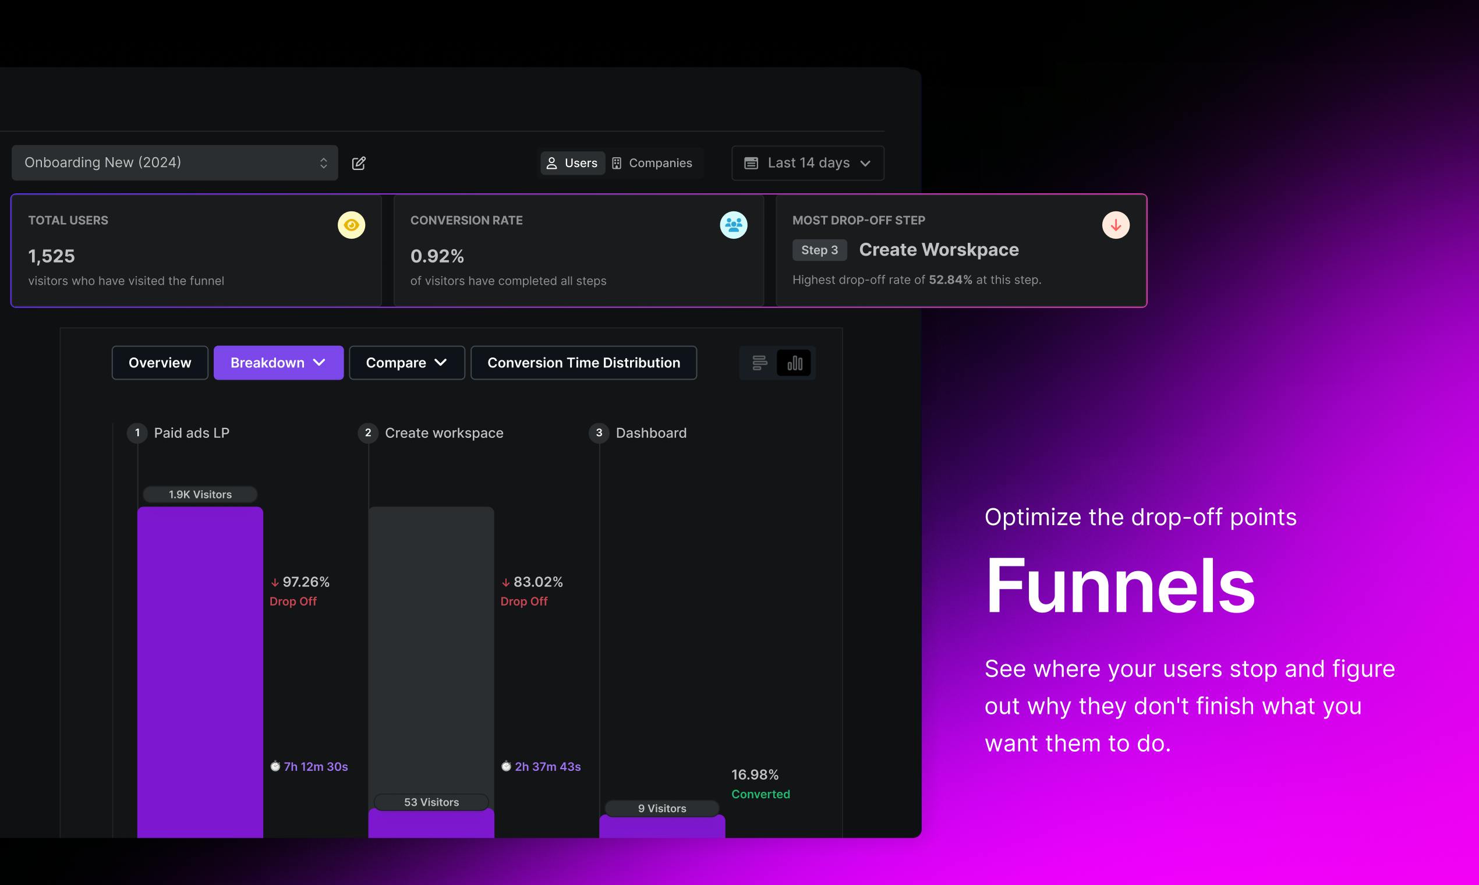Click the Optimize the drop-off points subtitle
The width and height of the screenshot is (1479, 885).
tap(1140, 517)
